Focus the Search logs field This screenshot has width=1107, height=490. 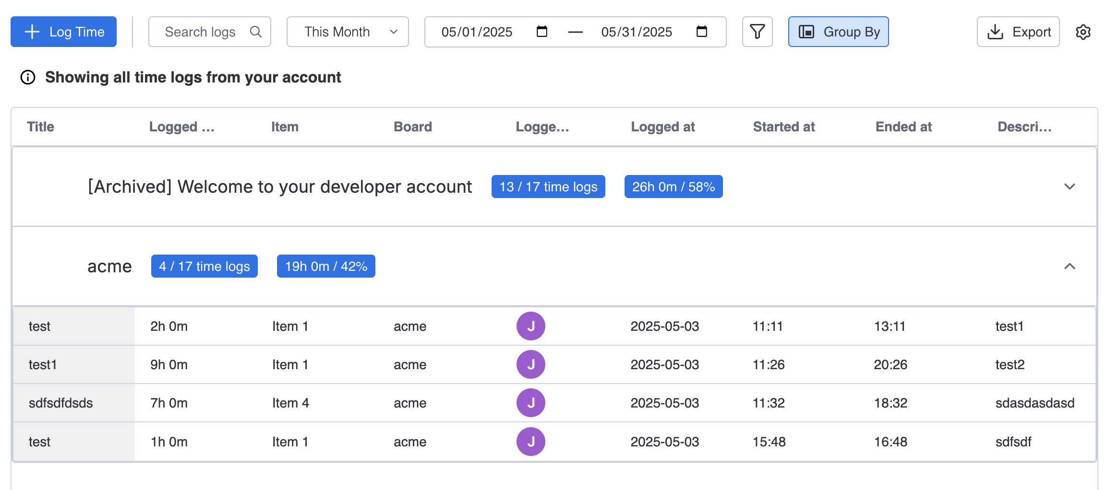(x=210, y=32)
